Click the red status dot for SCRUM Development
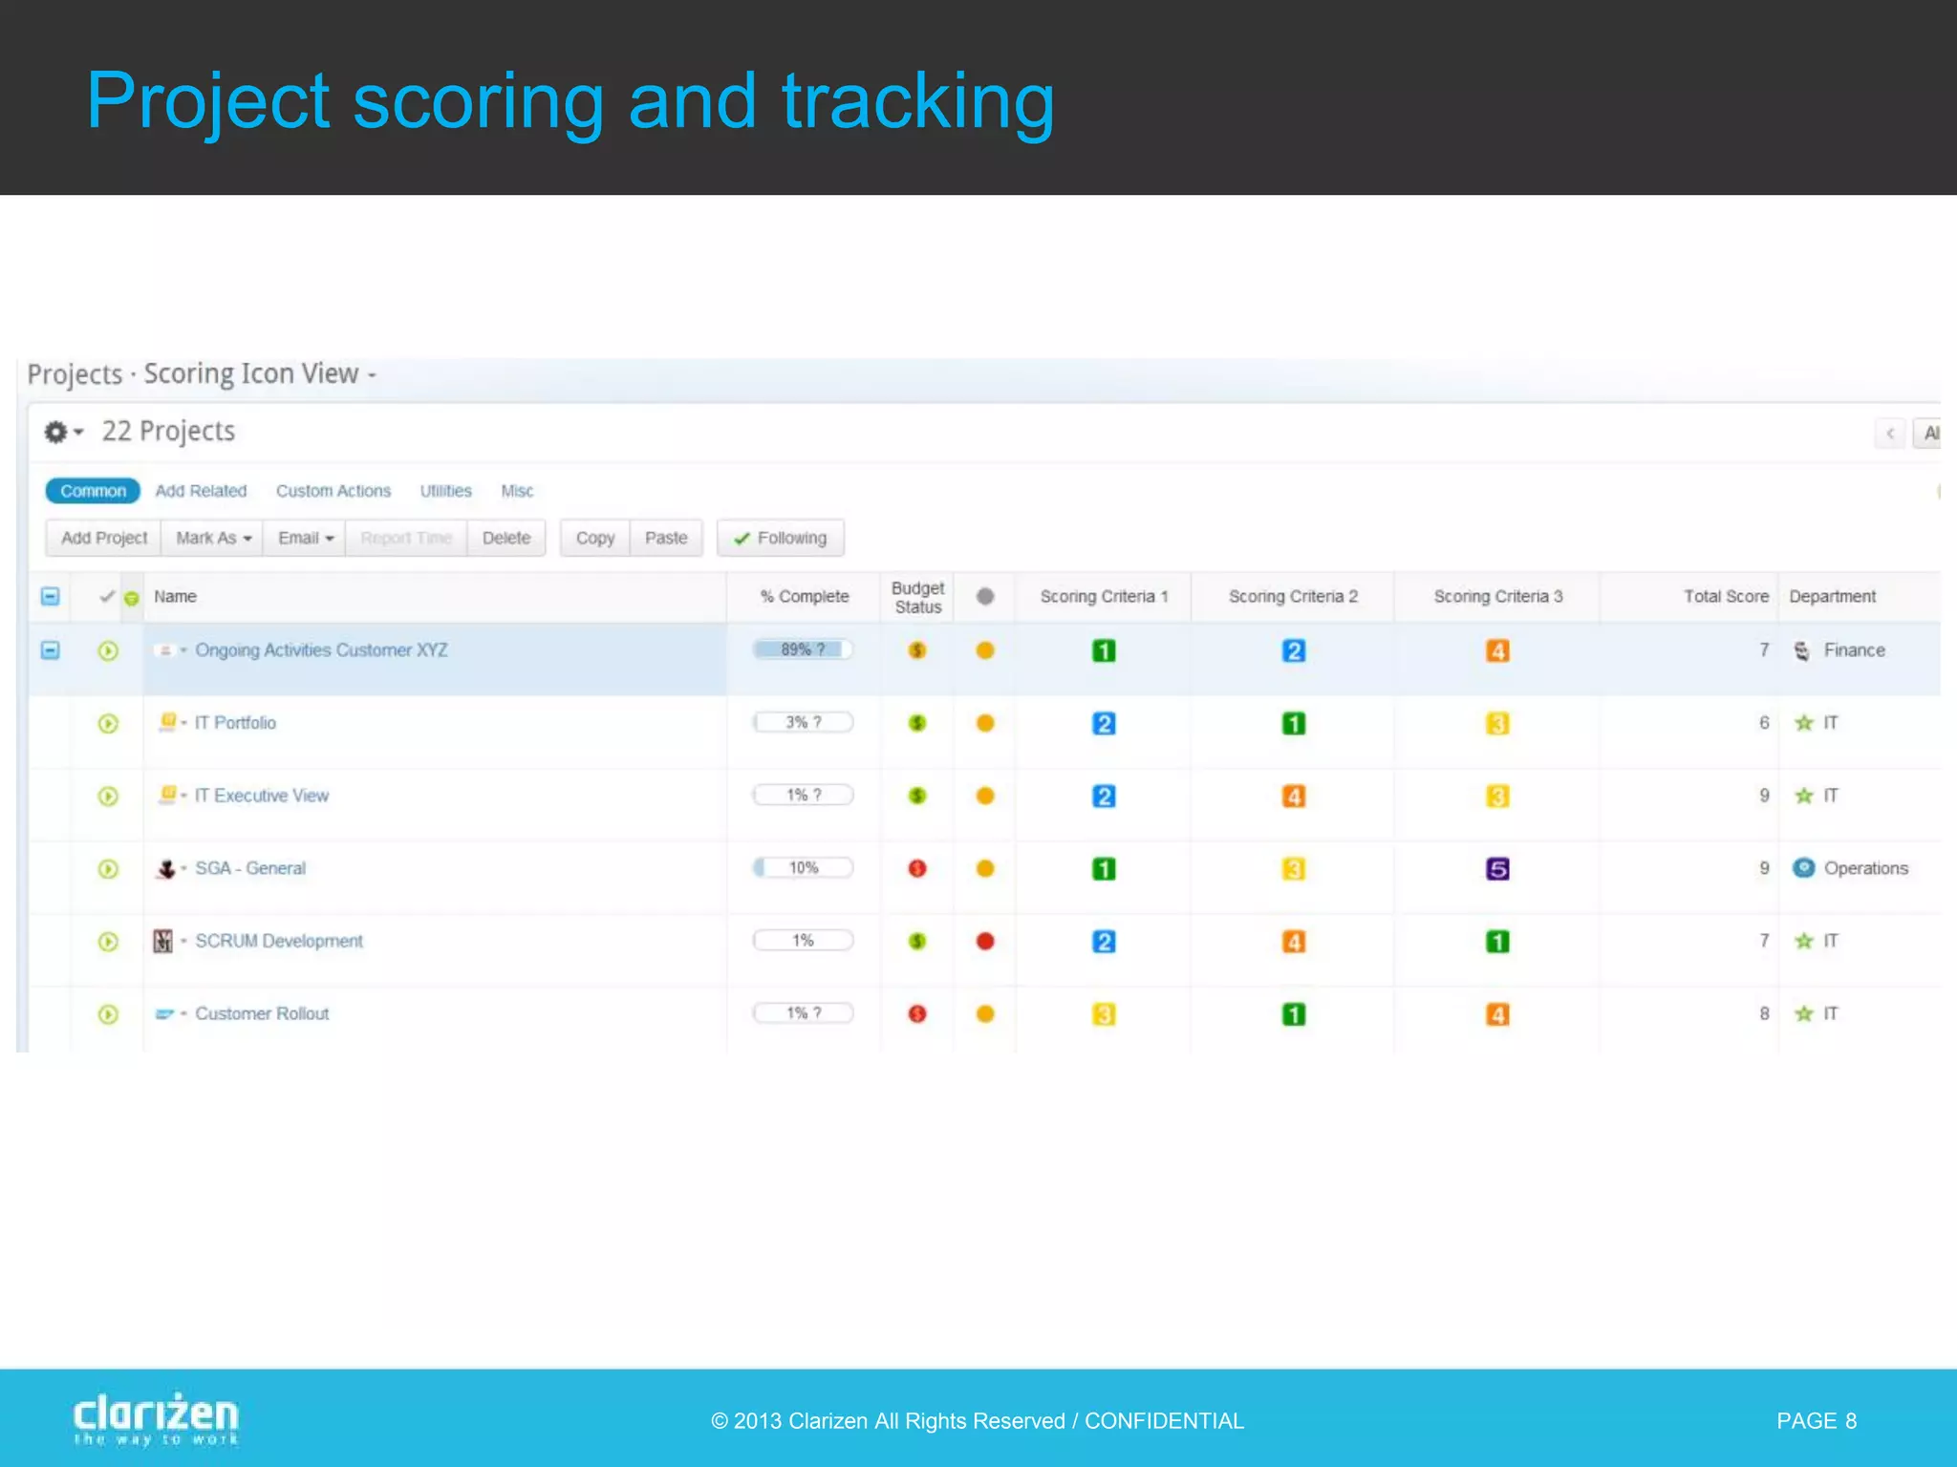The width and height of the screenshot is (1957, 1467). pos(985,941)
